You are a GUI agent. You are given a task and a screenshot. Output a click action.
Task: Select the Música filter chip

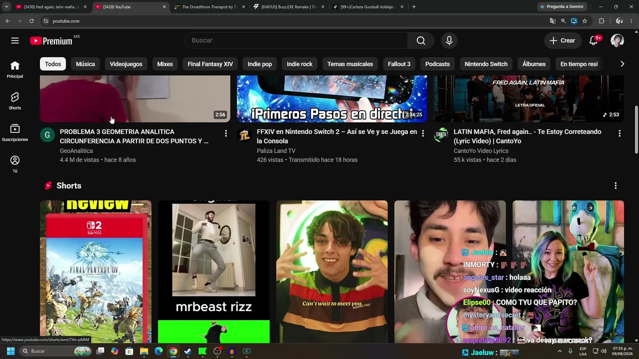(x=85, y=64)
